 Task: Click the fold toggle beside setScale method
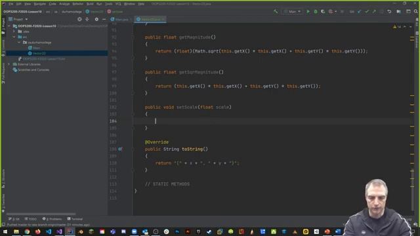[x=133, y=114]
